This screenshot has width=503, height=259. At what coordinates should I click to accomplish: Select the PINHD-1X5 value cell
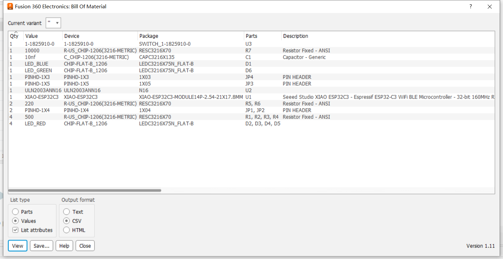[37, 84]
